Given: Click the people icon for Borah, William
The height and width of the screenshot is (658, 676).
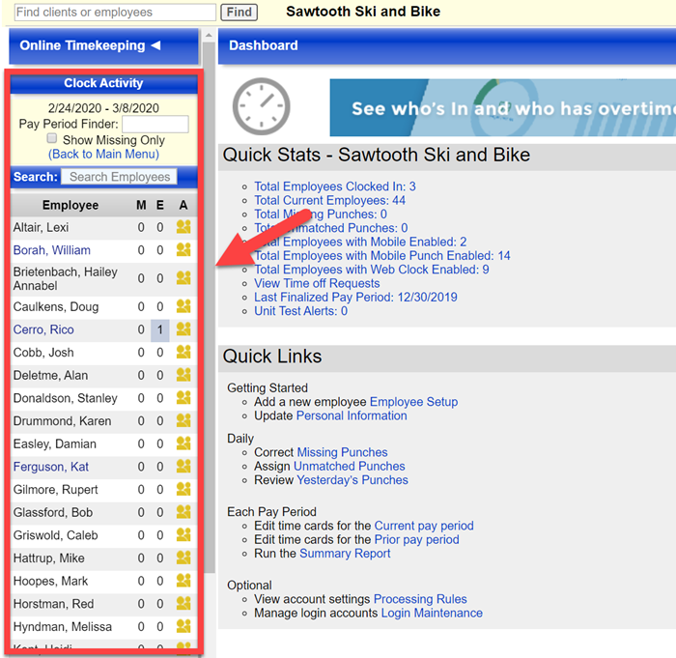Looking at the screenshot, I should 183,250.
